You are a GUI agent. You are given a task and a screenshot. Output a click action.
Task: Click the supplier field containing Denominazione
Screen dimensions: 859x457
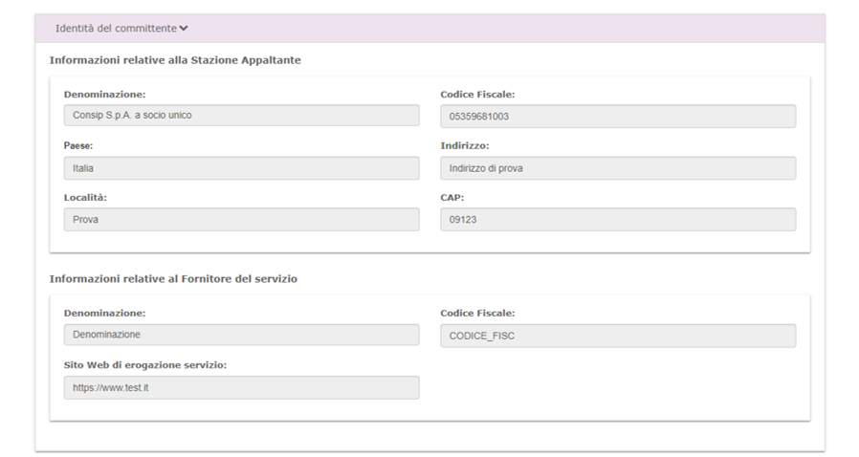pyautogui.click(x=241, y=335)
